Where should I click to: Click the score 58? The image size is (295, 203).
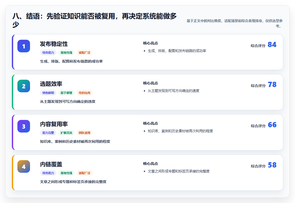(272, 165)
